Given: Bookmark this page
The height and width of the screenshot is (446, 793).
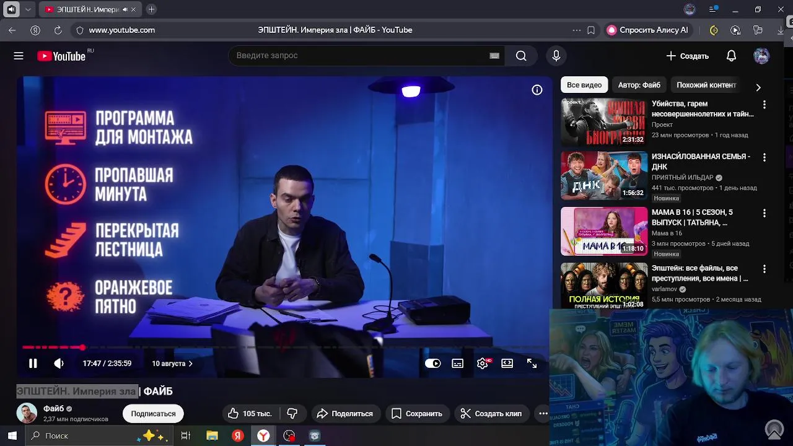Looking at the screenshot, I should coord(591,30).
